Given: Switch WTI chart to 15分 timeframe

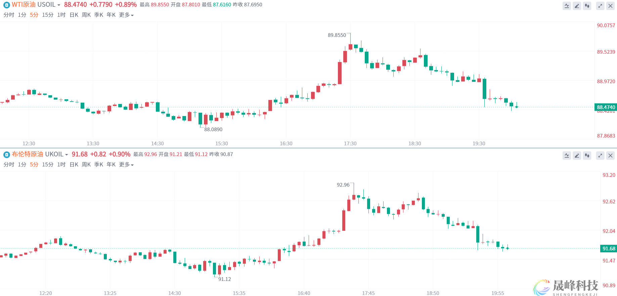Looking at the screenshot, I should tap(48, 15).
